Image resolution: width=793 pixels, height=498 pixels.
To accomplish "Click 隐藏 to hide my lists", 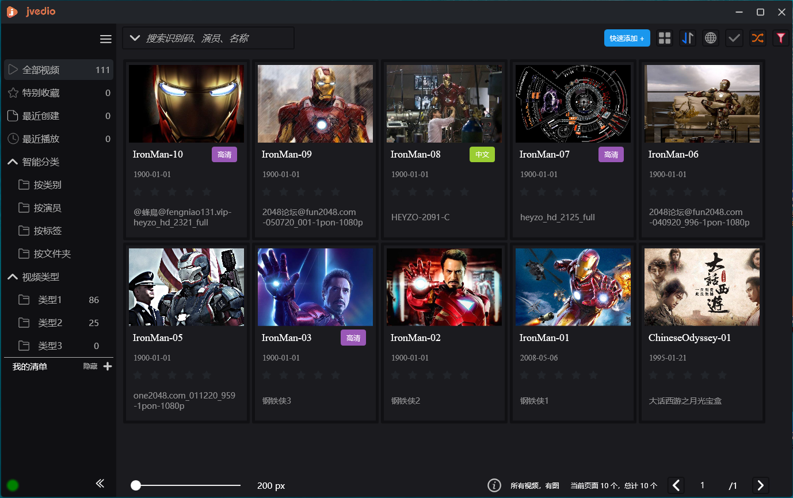I will [x=90, y=366].
